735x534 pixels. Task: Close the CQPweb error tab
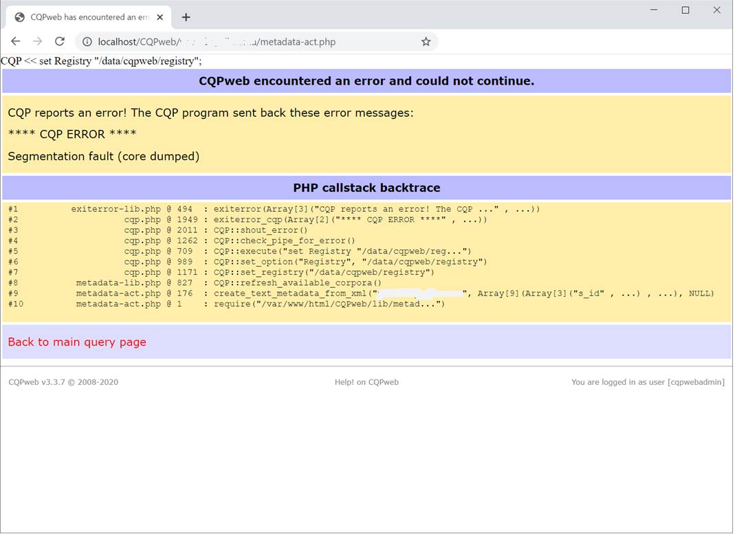pyautogui.click(x=160, y=17)
